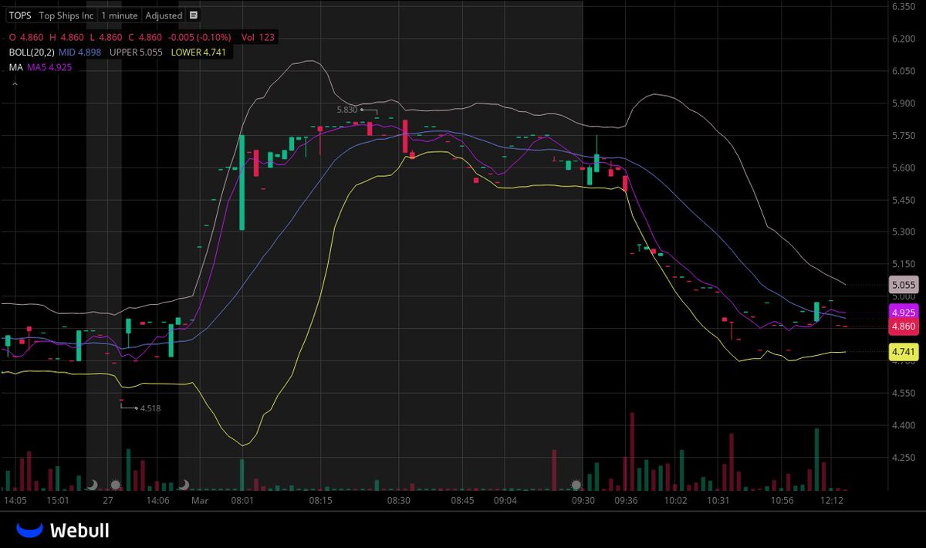
Task: Open the 1 minute interval selector
Action: point(120,15)
